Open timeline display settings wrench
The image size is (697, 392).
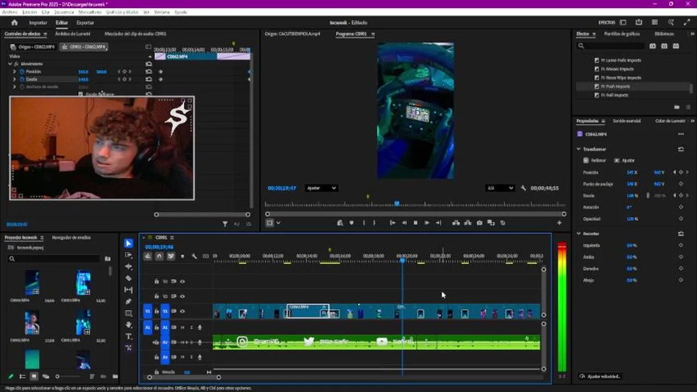tap(194, 256)
